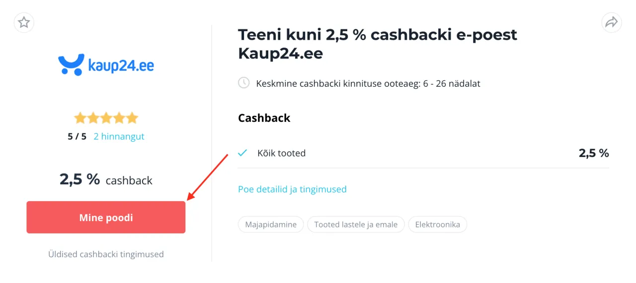Click the five-star rating icons

pyautogui.click(x=106, y=118)
